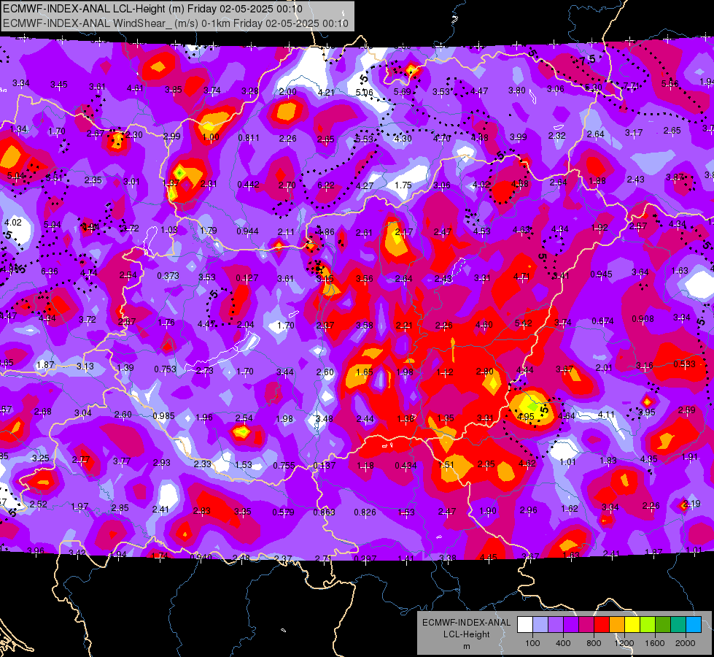Select the light purple legend swatch

(556, 624)
